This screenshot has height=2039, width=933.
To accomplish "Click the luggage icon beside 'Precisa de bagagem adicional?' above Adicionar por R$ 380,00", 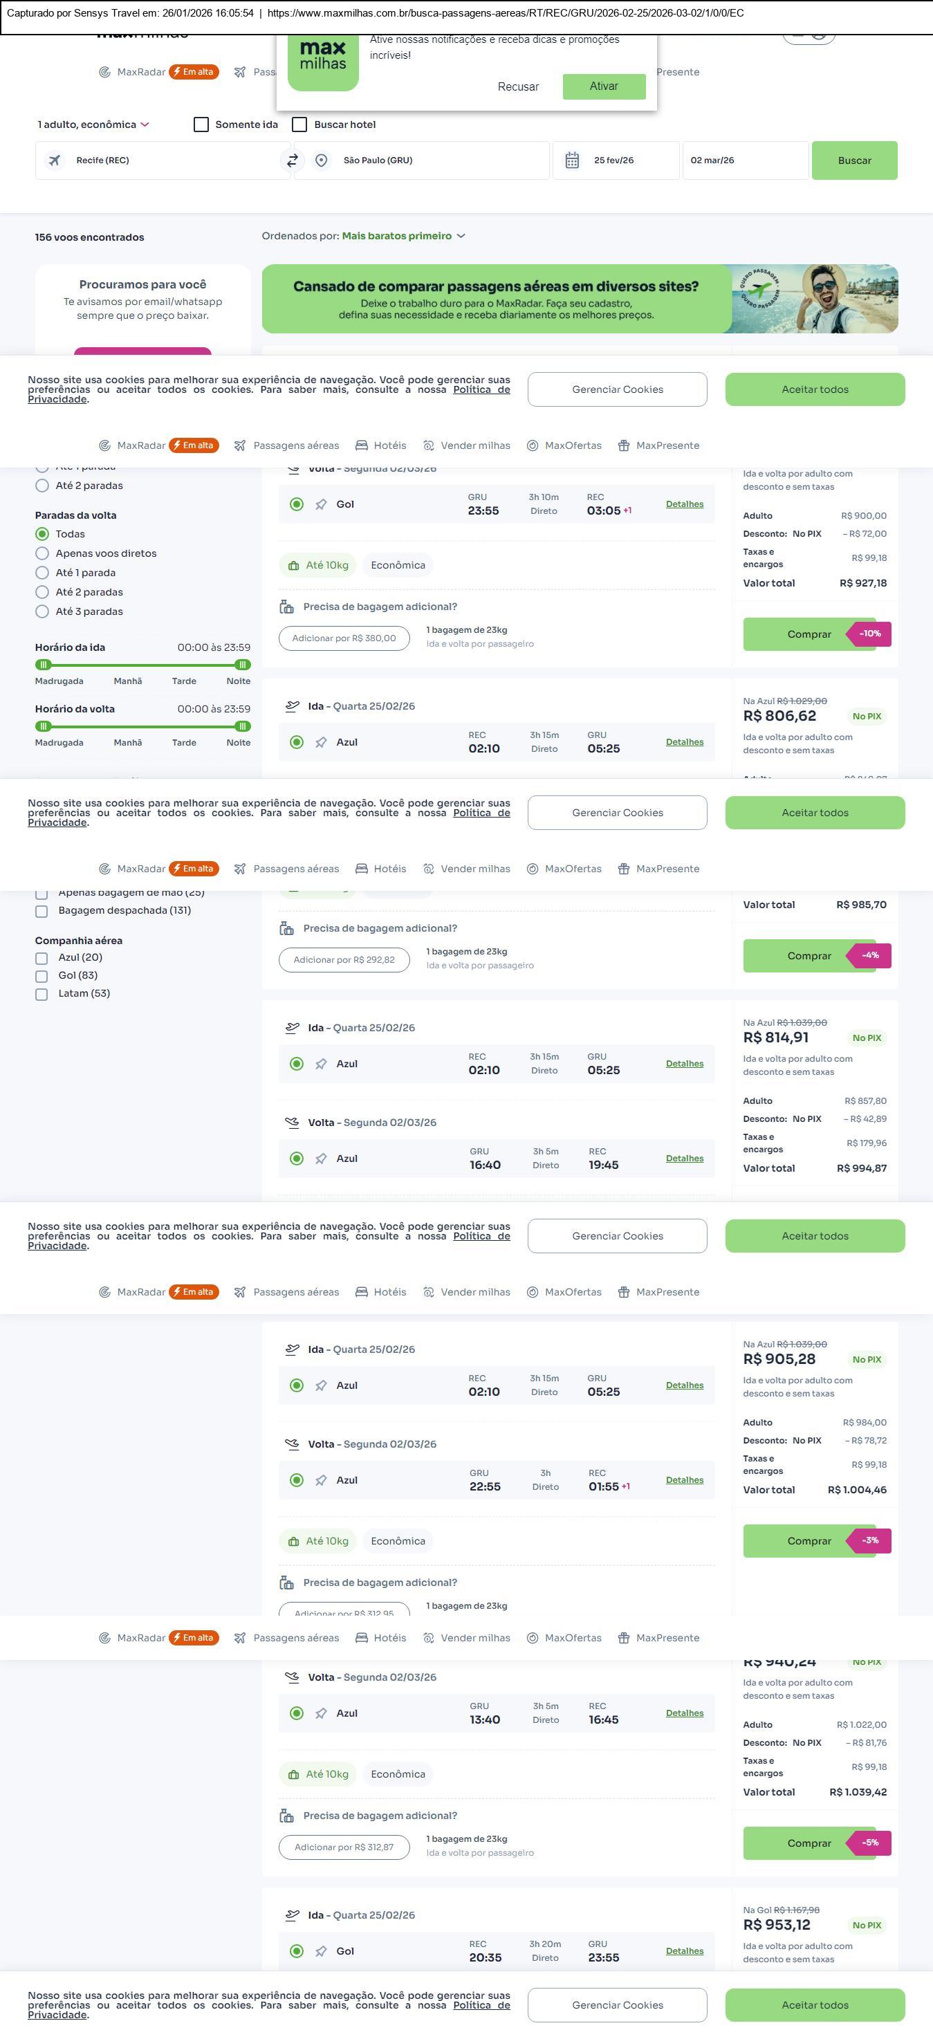I will [x=286, y=607].
